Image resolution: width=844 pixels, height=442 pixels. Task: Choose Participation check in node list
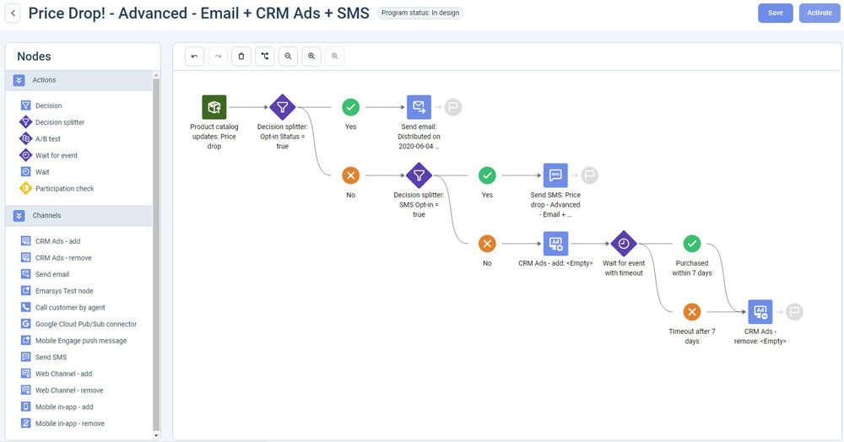coord(64,188)
